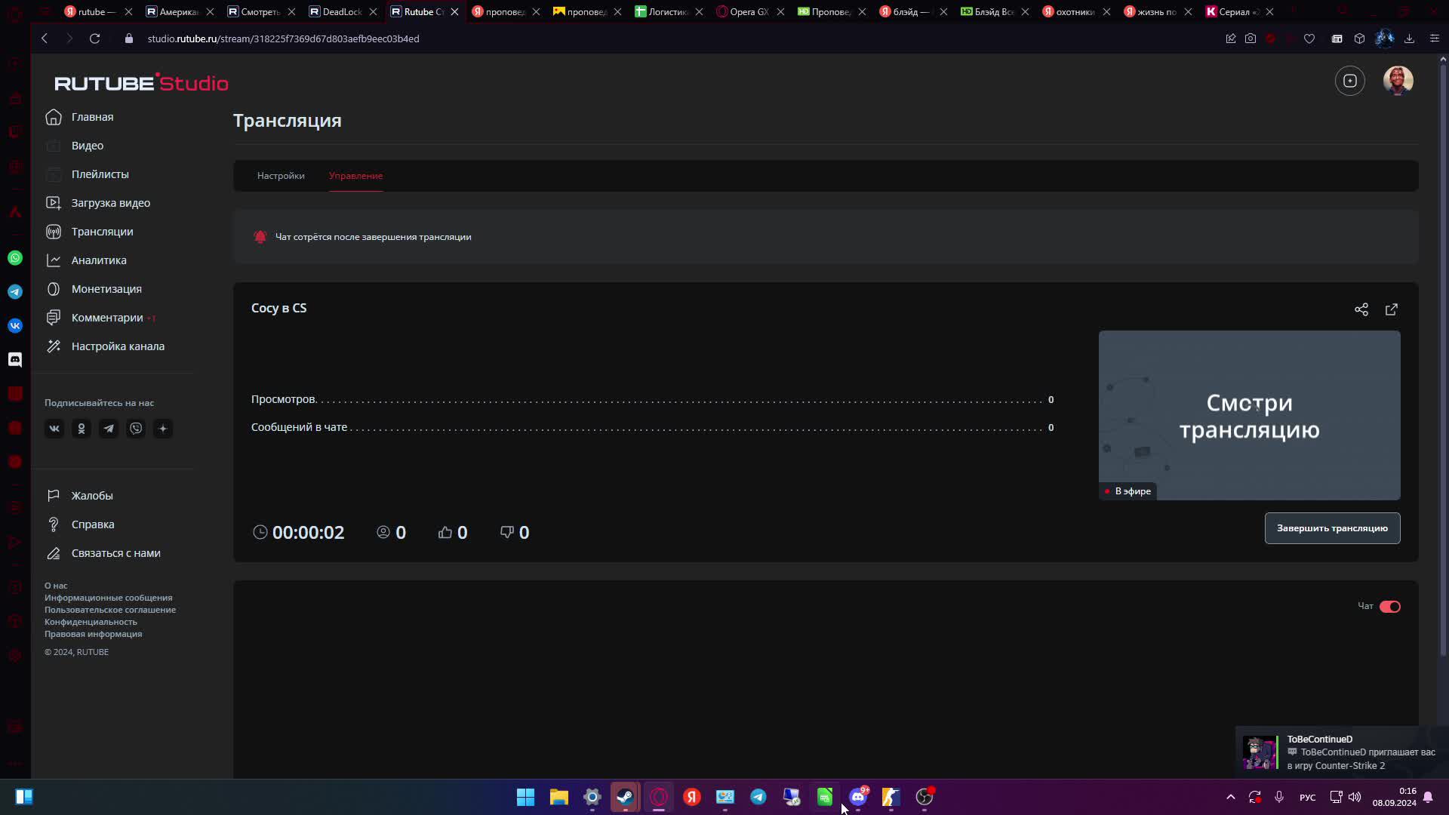Viewport: 1449px width, 815px height.
Task: Click the snapshot camera icon in toolbar
Action: pos(1251,38)
